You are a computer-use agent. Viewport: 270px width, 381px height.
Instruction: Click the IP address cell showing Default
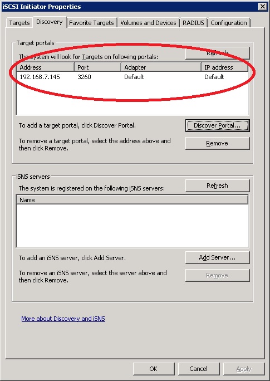point(214,77)
